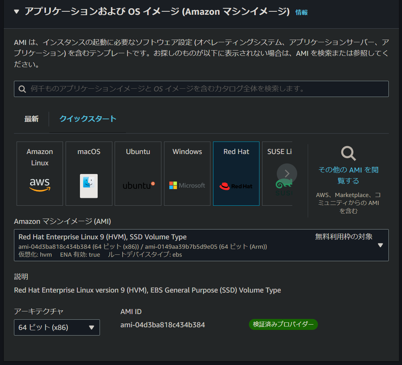The width and height of the screenshot is (402, 365).
Task: Click the ルートデバイスタイプ: ebs text
Action: tap(145, 255)
